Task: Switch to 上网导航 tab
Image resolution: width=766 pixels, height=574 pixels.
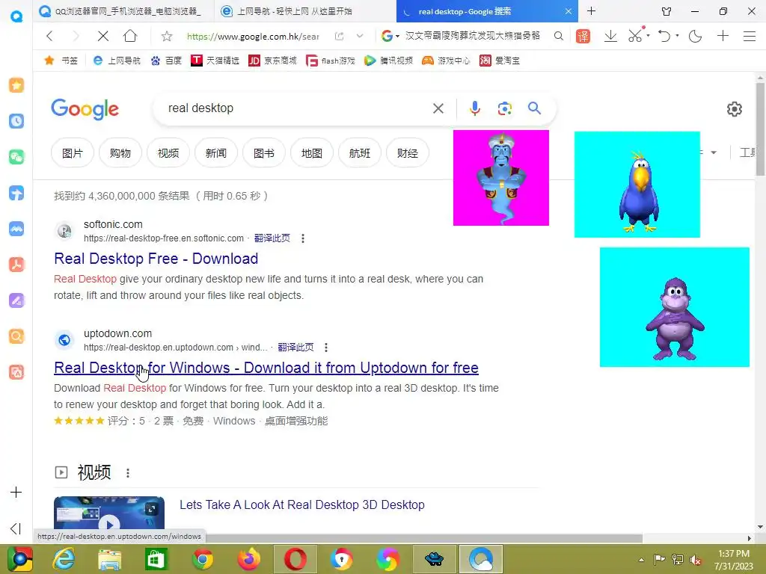Action: coord(305,11)
